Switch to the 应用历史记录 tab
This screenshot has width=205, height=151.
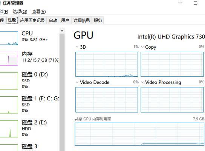tap(32, 20)
